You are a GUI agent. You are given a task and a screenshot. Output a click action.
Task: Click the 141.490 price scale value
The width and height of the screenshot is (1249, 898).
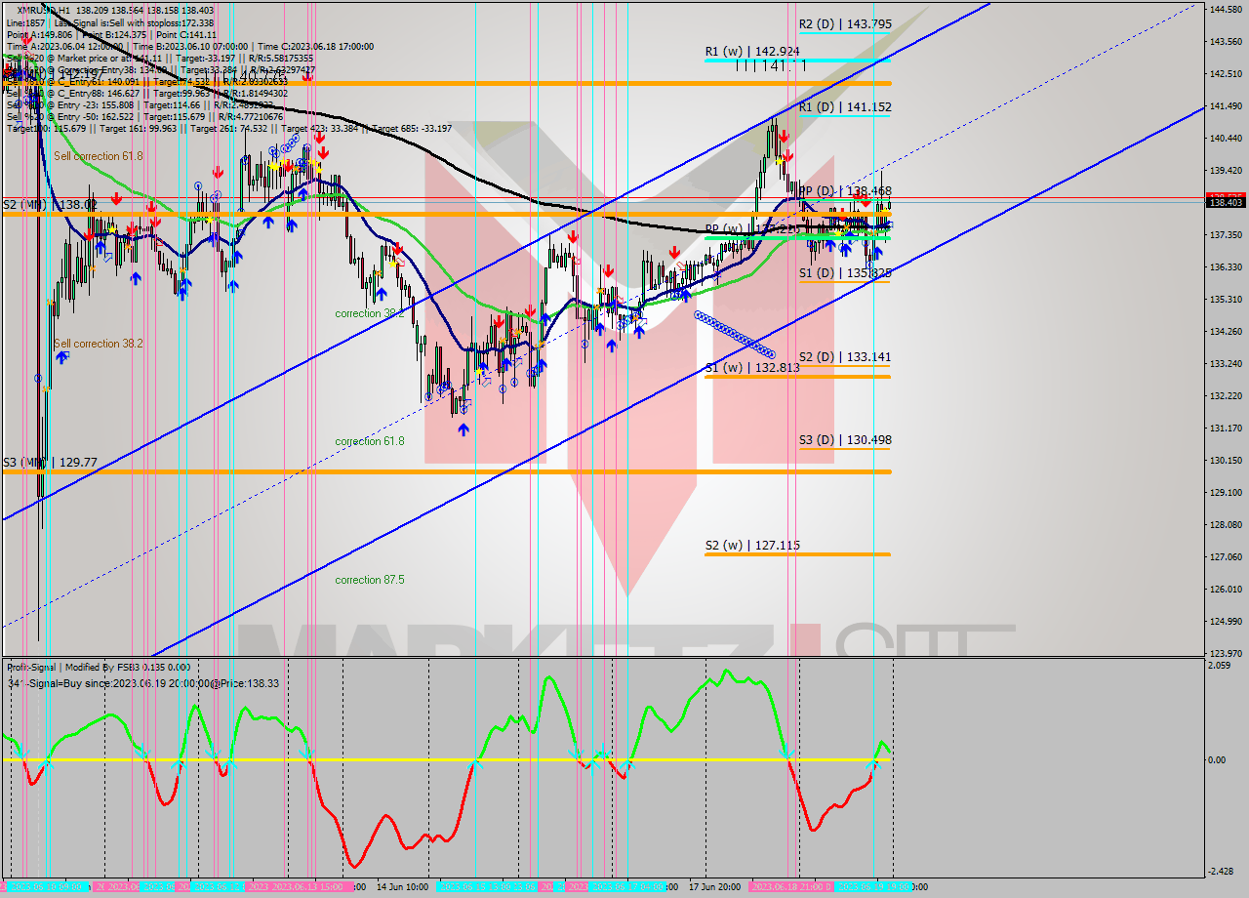click(1226, 105)
